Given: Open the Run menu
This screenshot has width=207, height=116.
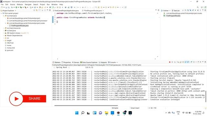Looking at the screenshot, I should tap(48, 5).
